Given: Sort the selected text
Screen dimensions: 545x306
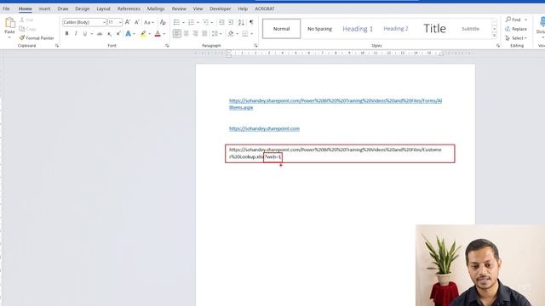Looking at the screenshot, I should pos(241,22).
